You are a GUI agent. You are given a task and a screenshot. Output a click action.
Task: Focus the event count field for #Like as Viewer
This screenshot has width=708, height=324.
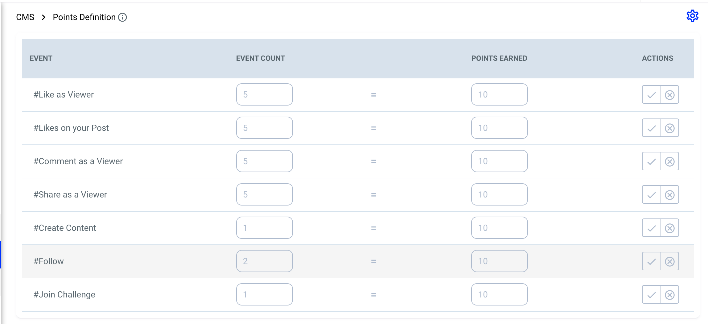pyautogui.click(x=265, y=94)
